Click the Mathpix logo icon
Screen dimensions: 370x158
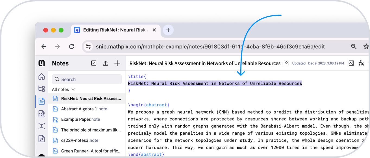pos(42,63)
